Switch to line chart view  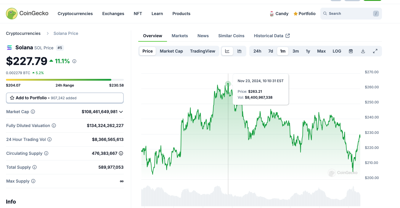pos(227,51)
